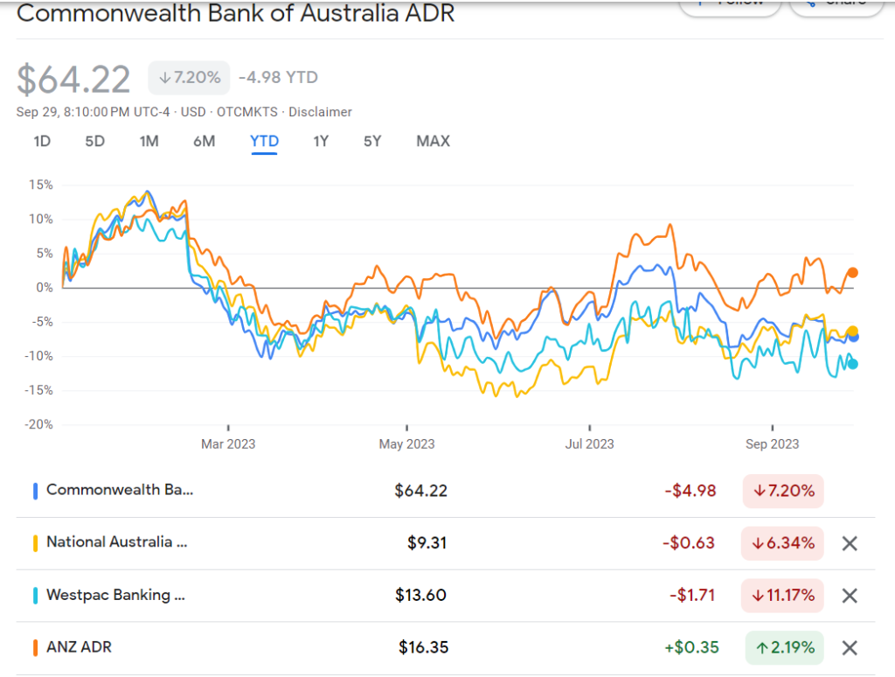Click the -20% y-axis label

38,424
